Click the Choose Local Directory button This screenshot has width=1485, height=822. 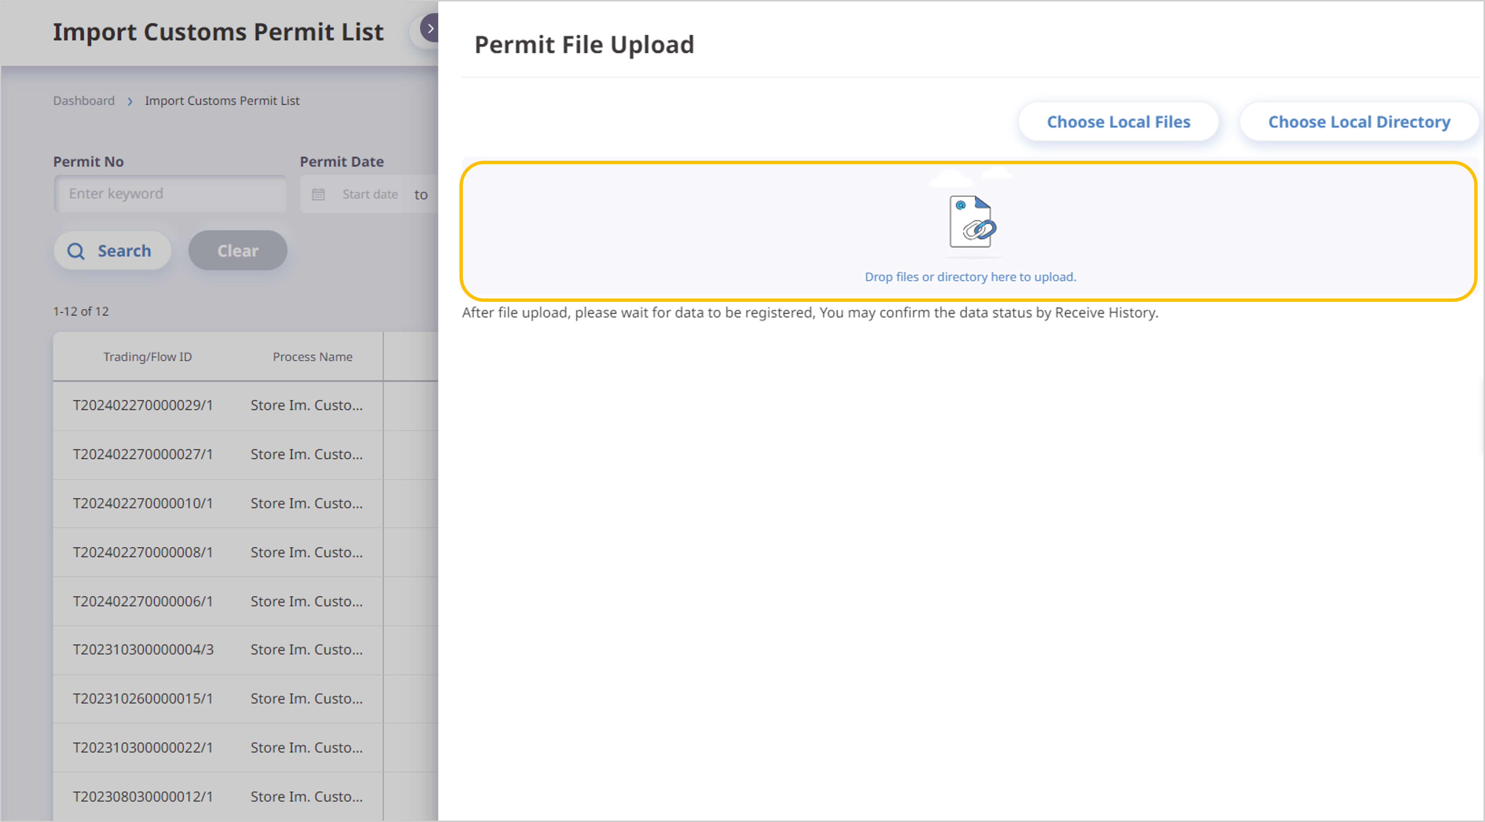(1359, 122)
